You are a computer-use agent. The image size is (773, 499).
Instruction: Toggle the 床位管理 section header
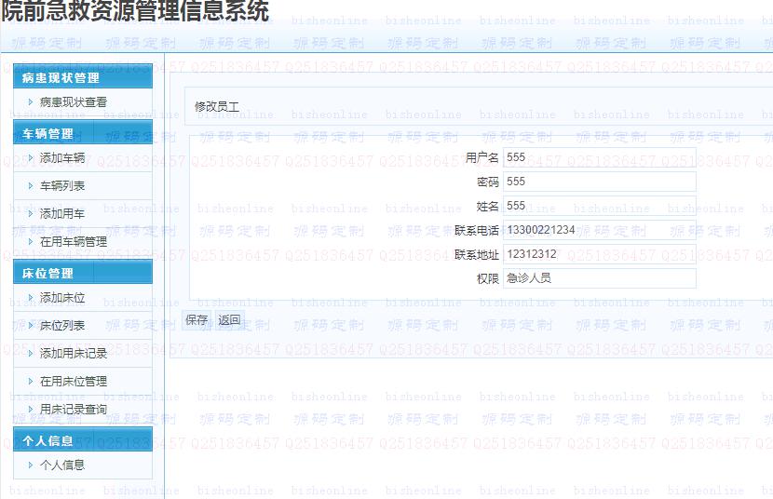coord(83,273)
